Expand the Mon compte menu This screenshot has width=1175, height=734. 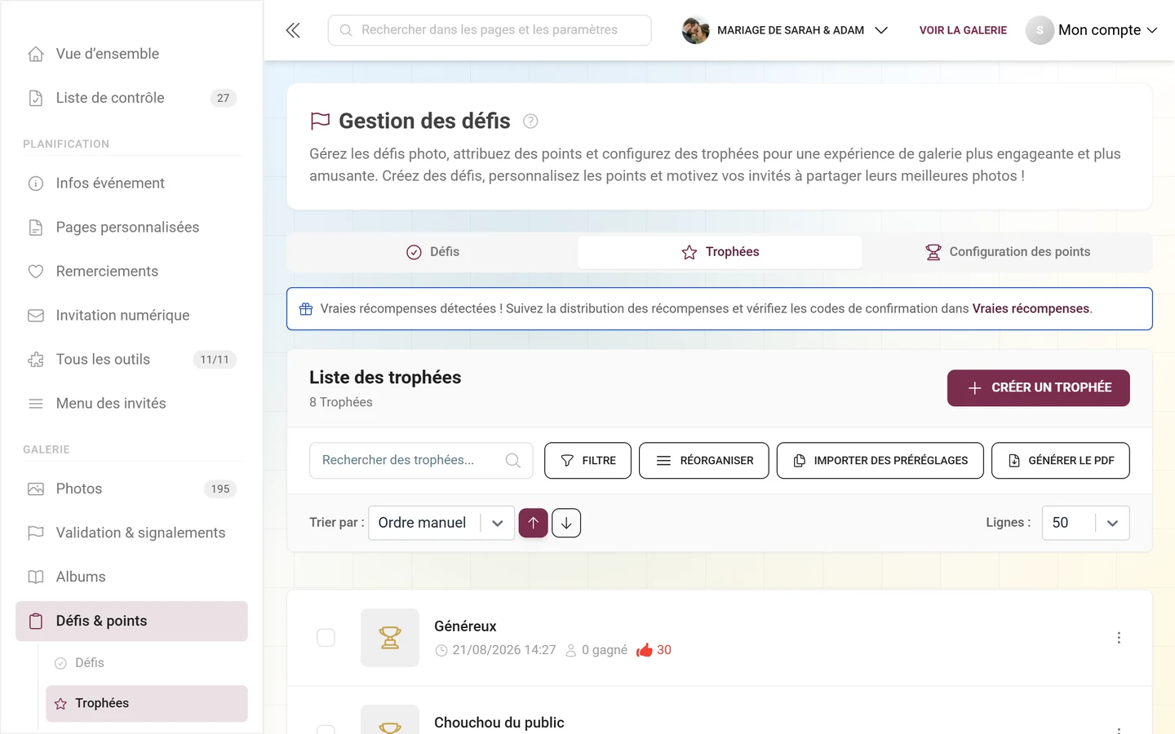point(1092,30)
